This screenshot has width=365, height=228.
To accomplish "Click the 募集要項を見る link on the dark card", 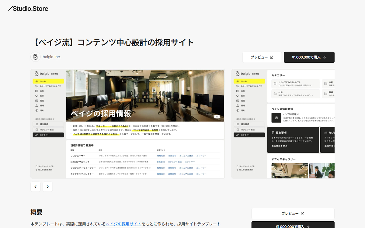I will tap(279, 146).
